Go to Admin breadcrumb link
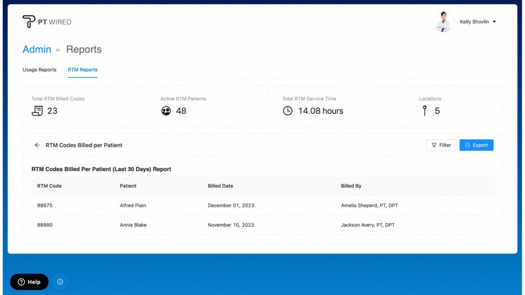525x295 pixels. [x=37, y=50]
